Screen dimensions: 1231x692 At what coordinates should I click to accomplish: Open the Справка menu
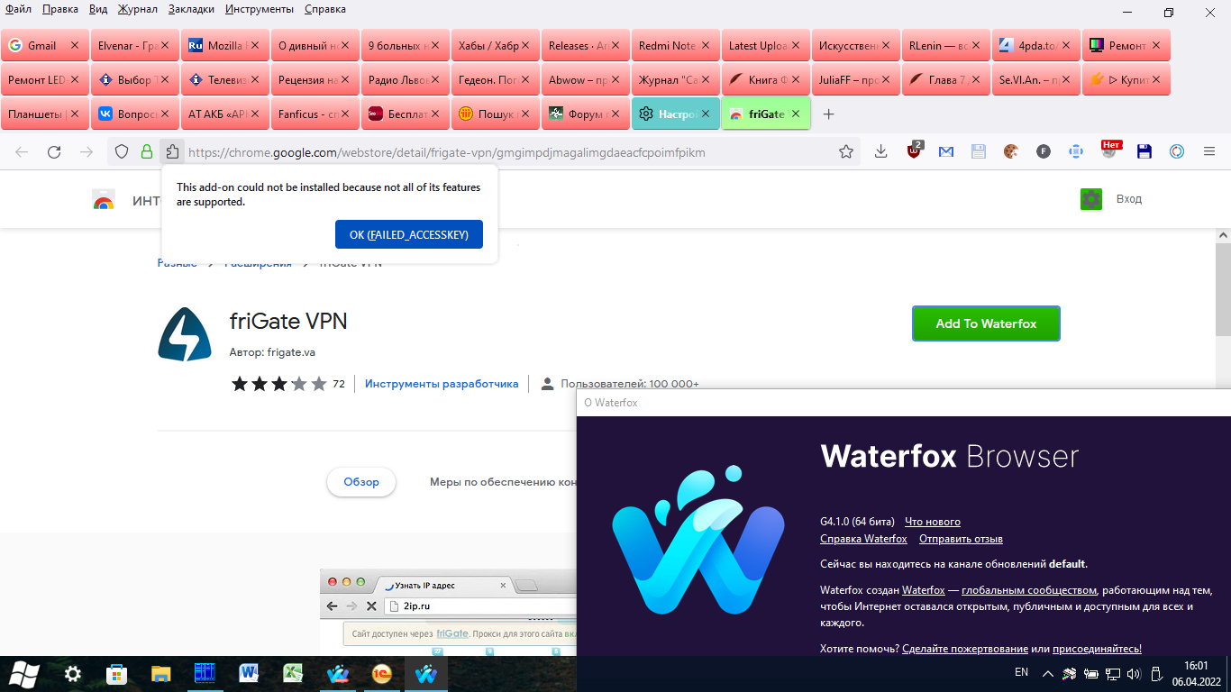tap(324, 9)
